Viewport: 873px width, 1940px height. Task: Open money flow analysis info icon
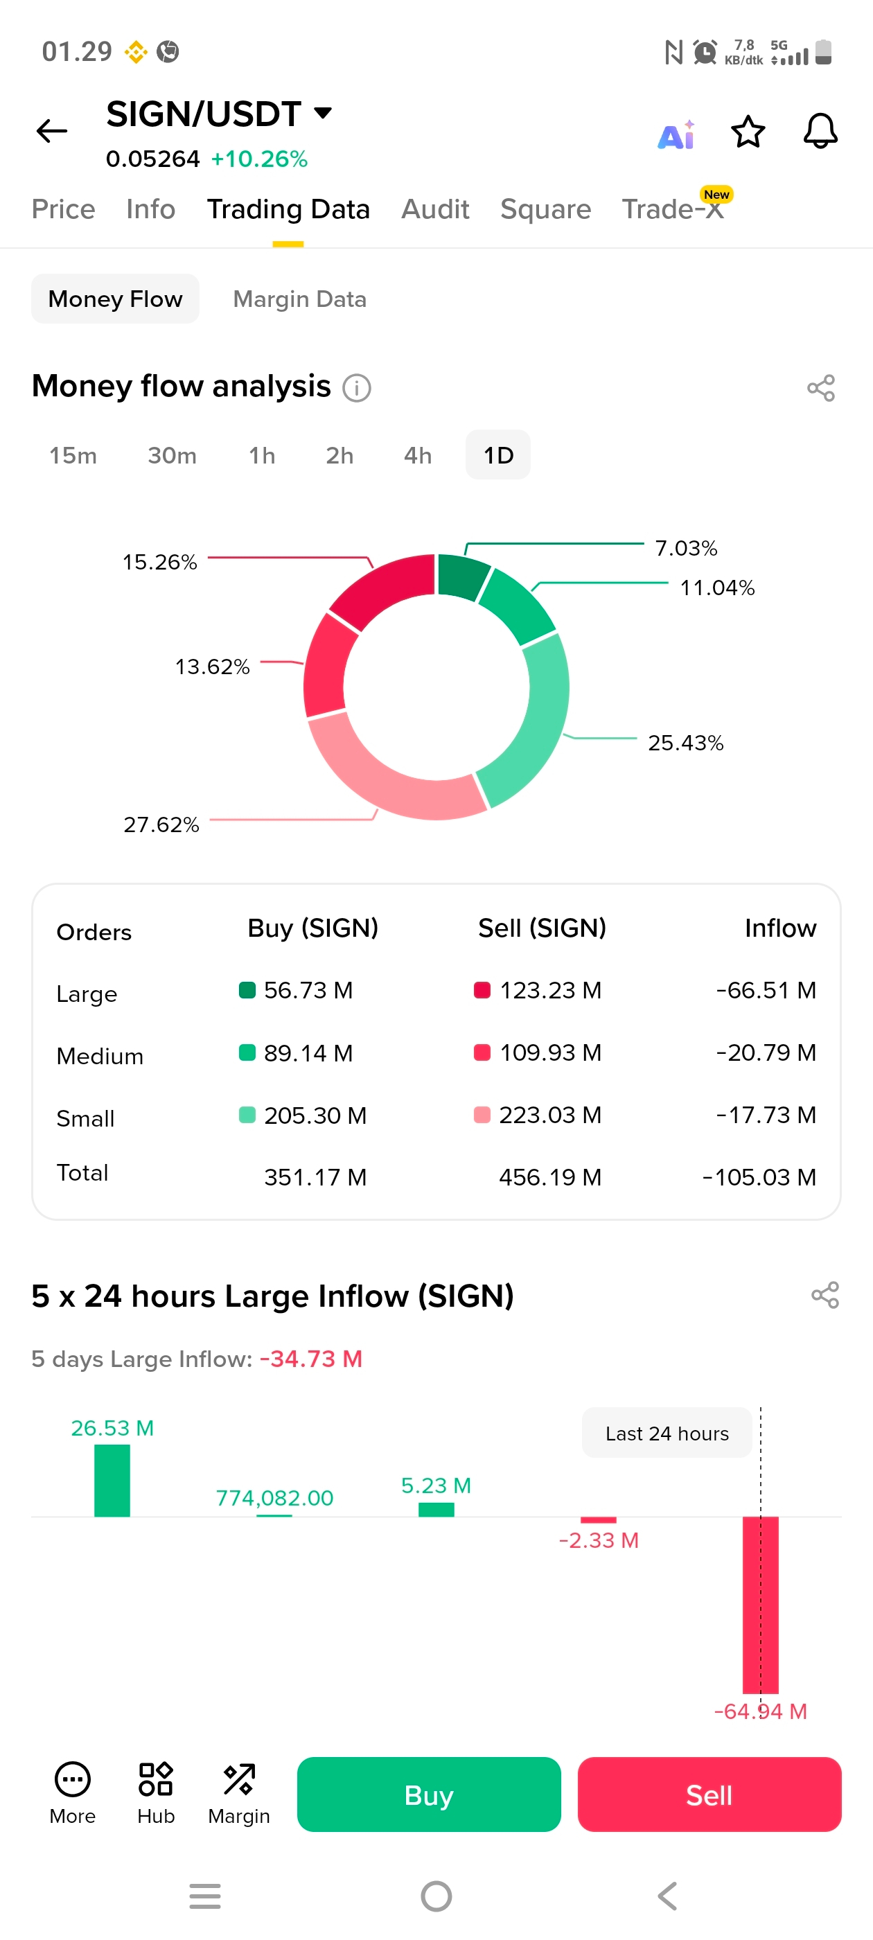pos(356,388)
